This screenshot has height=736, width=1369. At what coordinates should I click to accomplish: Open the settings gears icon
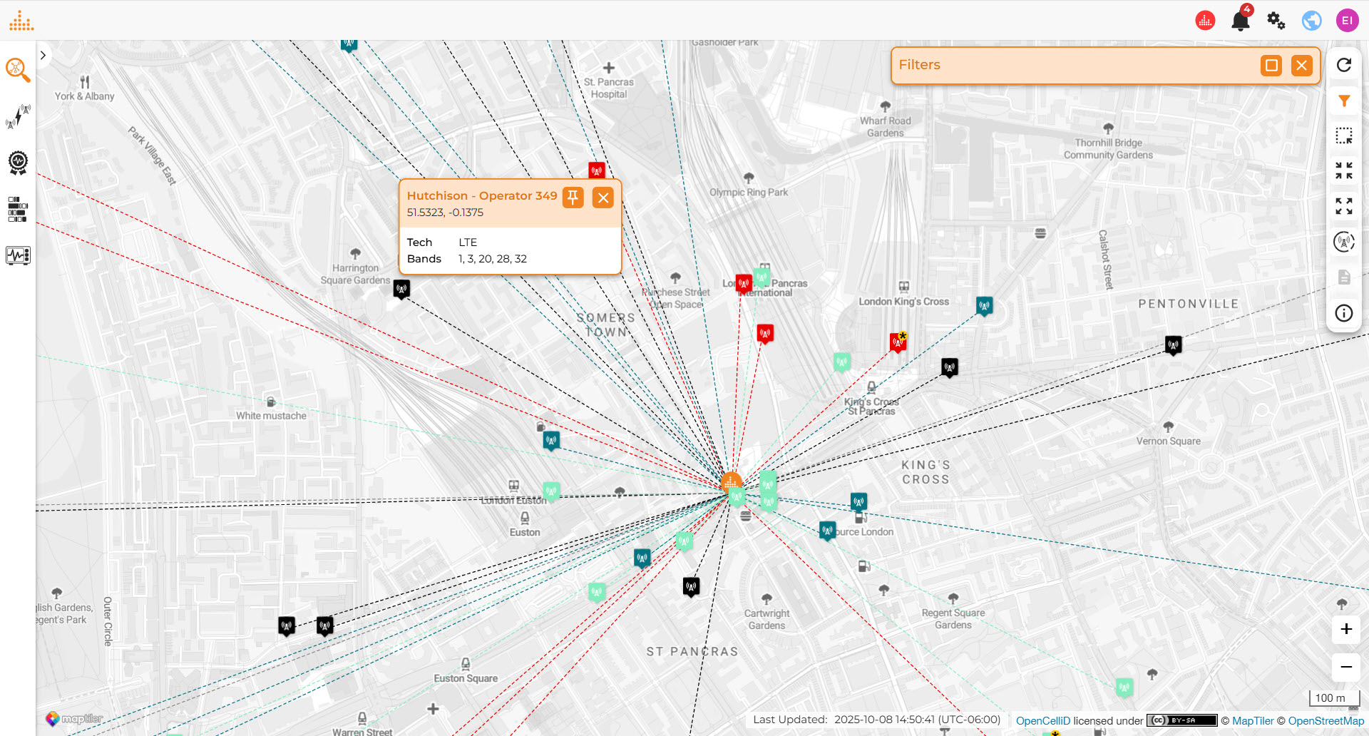coord(1276,21)
